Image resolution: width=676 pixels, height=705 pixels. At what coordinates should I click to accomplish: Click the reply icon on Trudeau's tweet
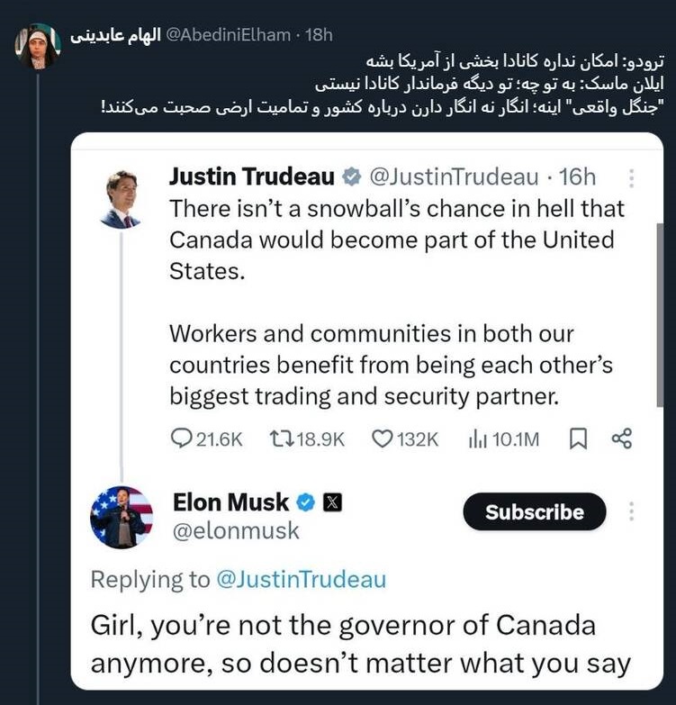tap(181, 438)
